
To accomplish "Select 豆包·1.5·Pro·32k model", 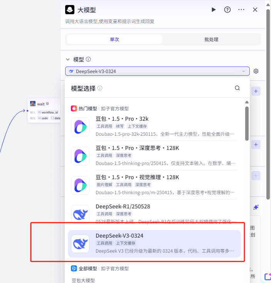I will [x=154, y=127].
